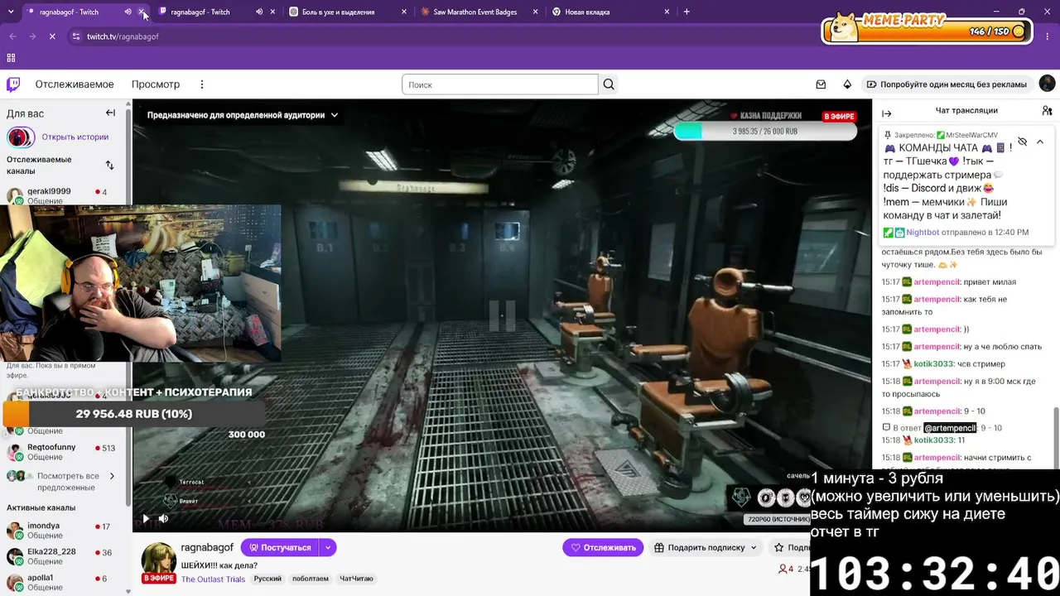
Task: Click the поболтаем tag
Action: click(311, 579)
